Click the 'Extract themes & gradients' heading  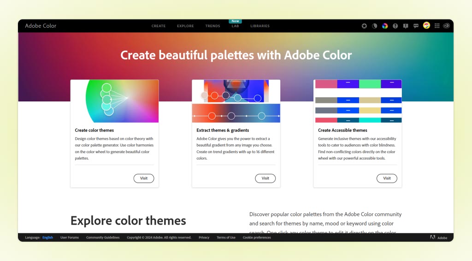click(223, 130)
